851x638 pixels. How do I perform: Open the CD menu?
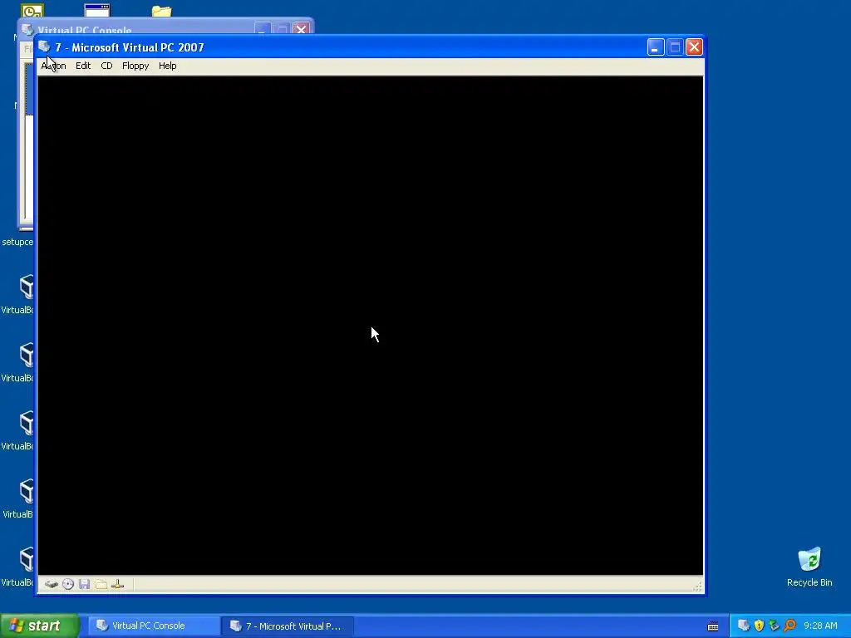click(106, 66)
